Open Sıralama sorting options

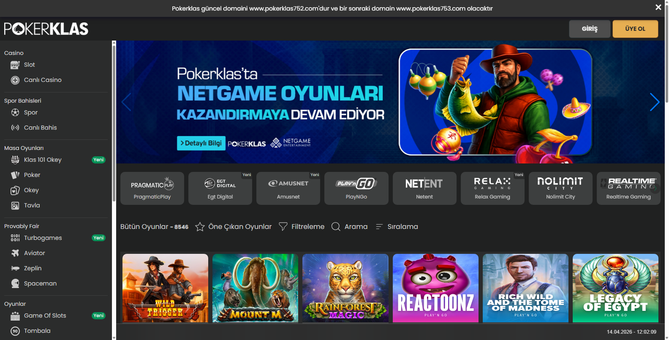tap(402, 227)
